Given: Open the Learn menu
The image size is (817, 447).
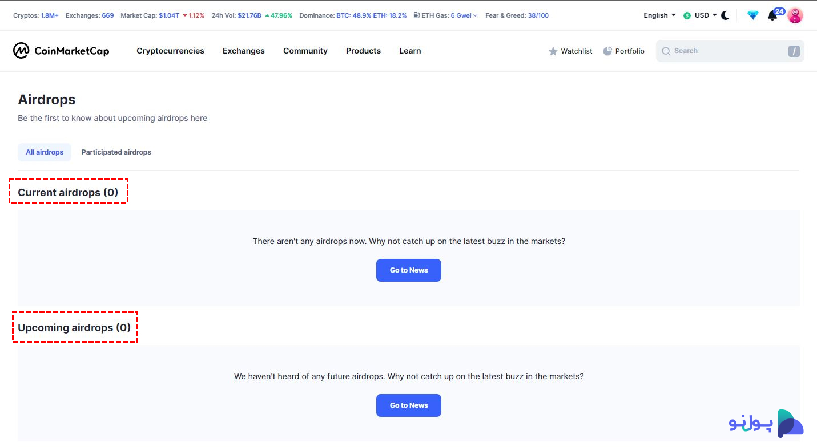Looking at the screenshot, I should pyautogui.click(x=410, y=51).
